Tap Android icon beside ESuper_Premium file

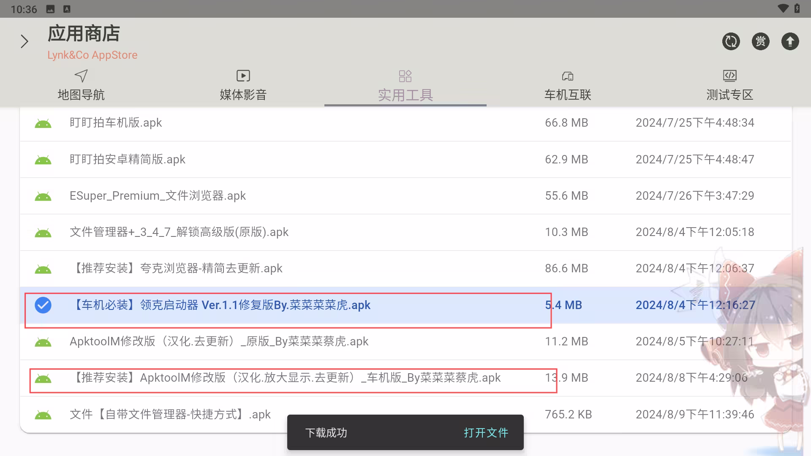[x=43, y=196]
